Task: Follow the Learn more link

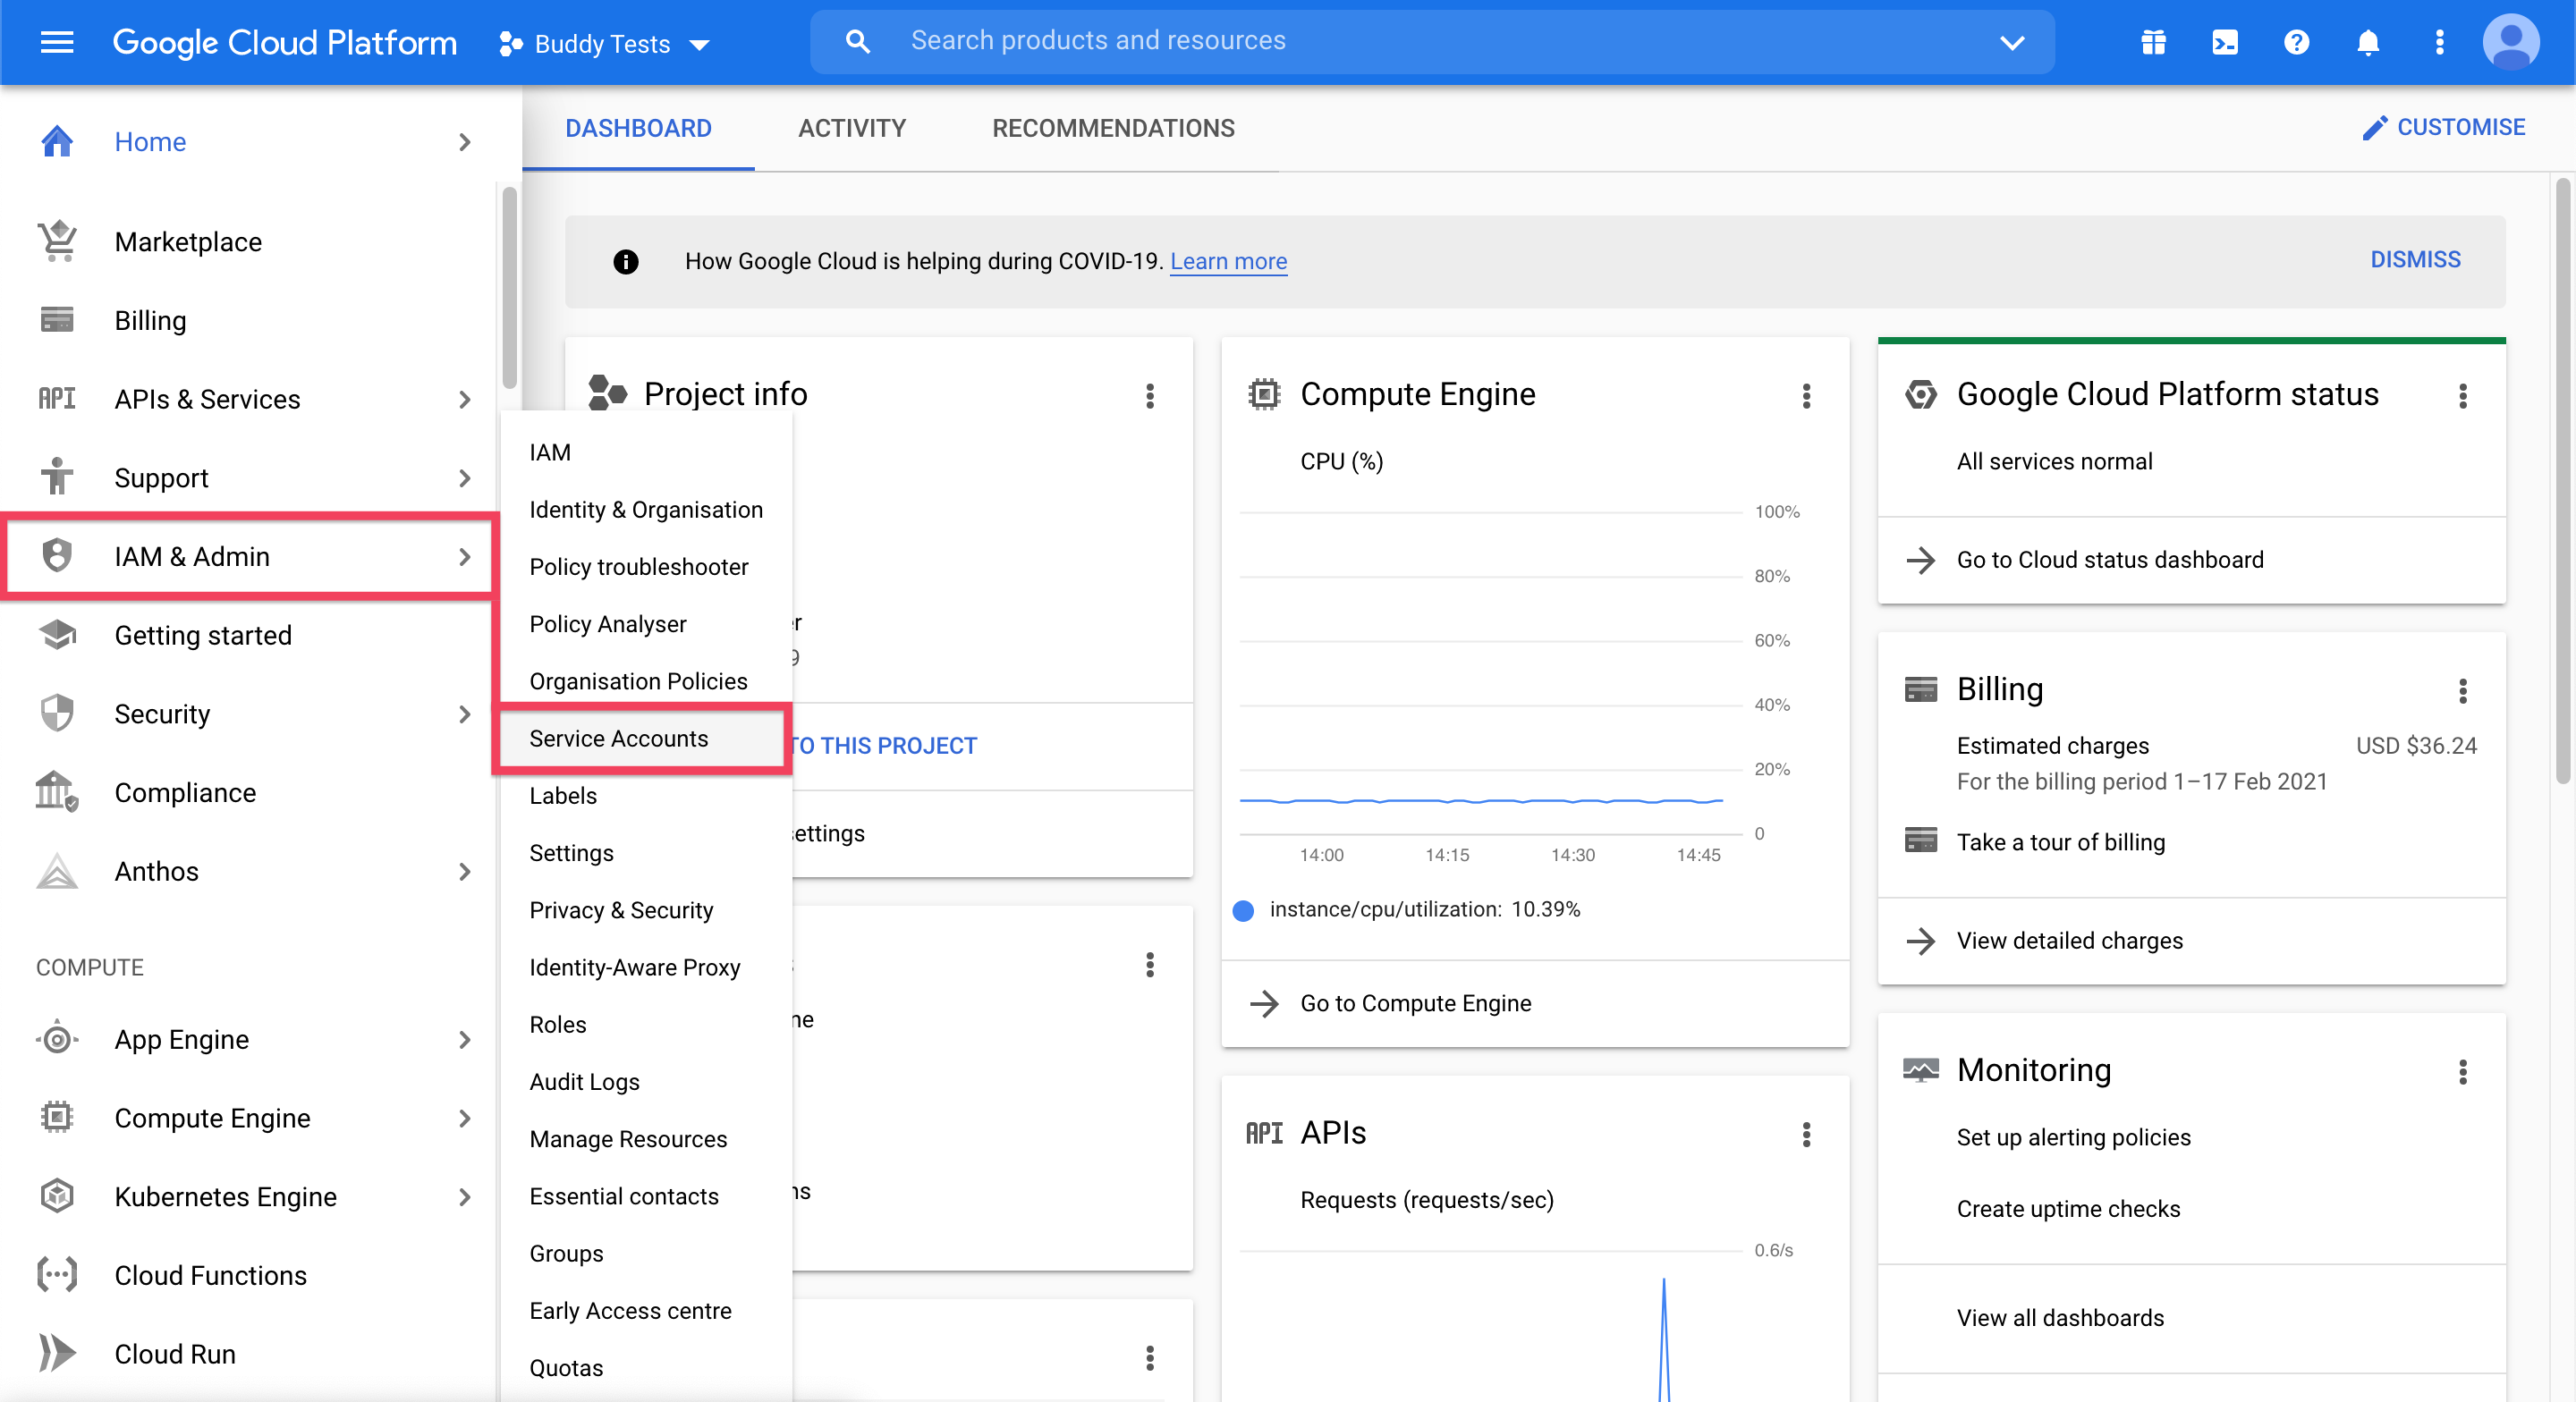Action: click(1228, 261)
